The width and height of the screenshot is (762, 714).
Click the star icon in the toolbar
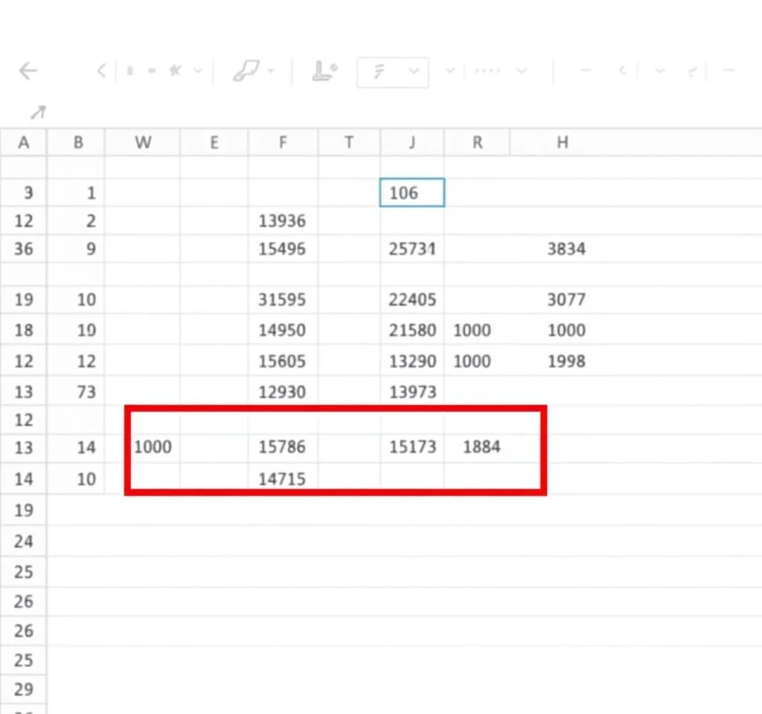(176, 71)
